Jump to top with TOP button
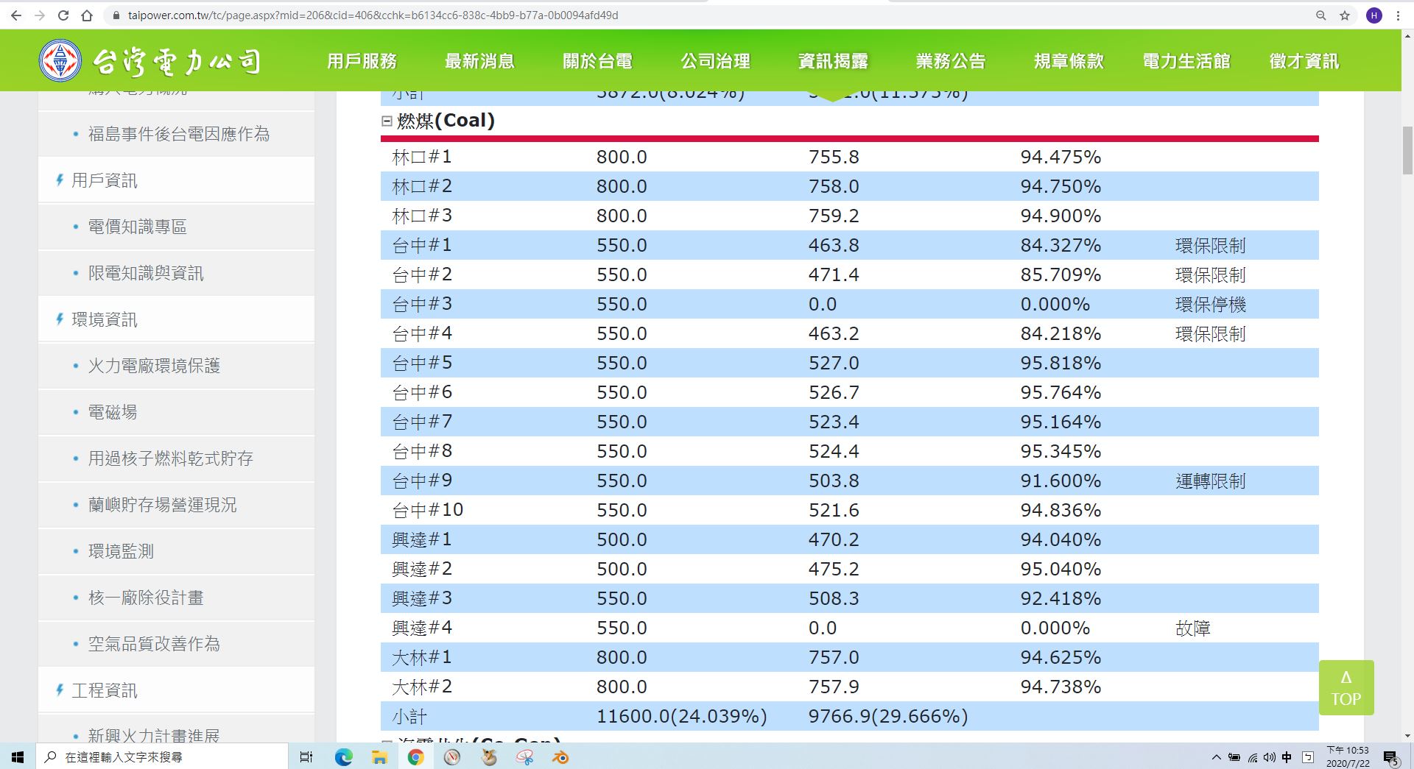Viewport: 1414px width, 769px height. (x=1346, y=688)
